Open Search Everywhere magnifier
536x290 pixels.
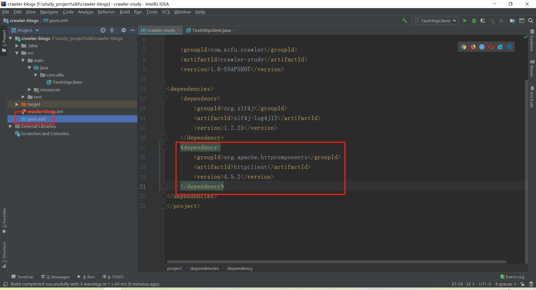click(x=531, y=21)
